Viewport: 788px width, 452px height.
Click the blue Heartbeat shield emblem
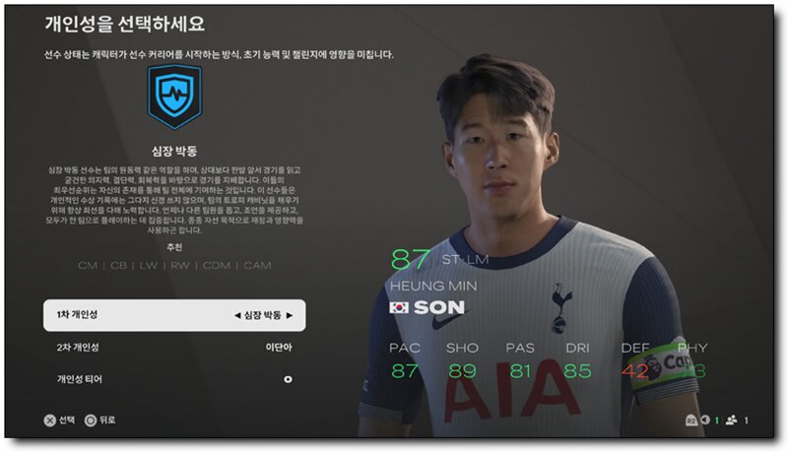(174, 97)
